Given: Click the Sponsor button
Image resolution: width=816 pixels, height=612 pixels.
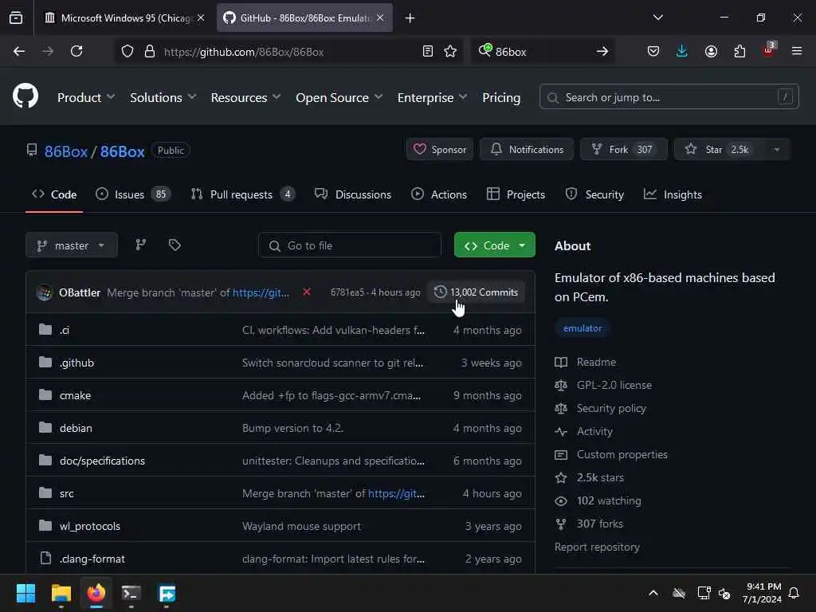Looking at the screenshot, I should pyautogui.click(x=440, y=150).
